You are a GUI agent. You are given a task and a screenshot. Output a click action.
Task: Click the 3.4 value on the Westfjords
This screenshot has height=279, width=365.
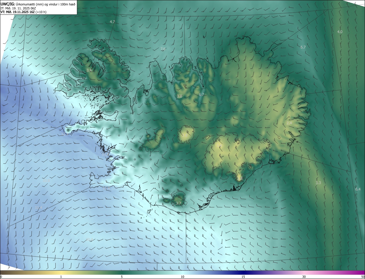(89, 70)
